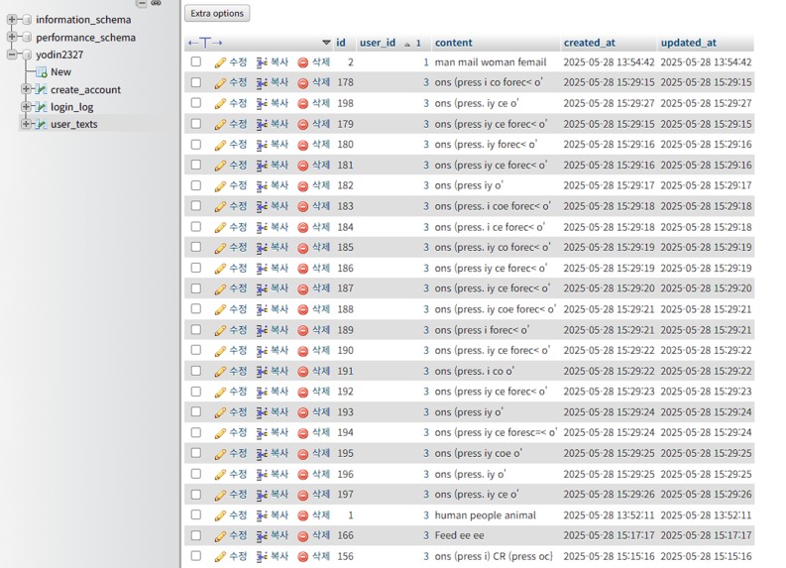The width and height of the screenshot is (786, 568).
Task: Expand the performance_schema database node
Action: (12, 37)
